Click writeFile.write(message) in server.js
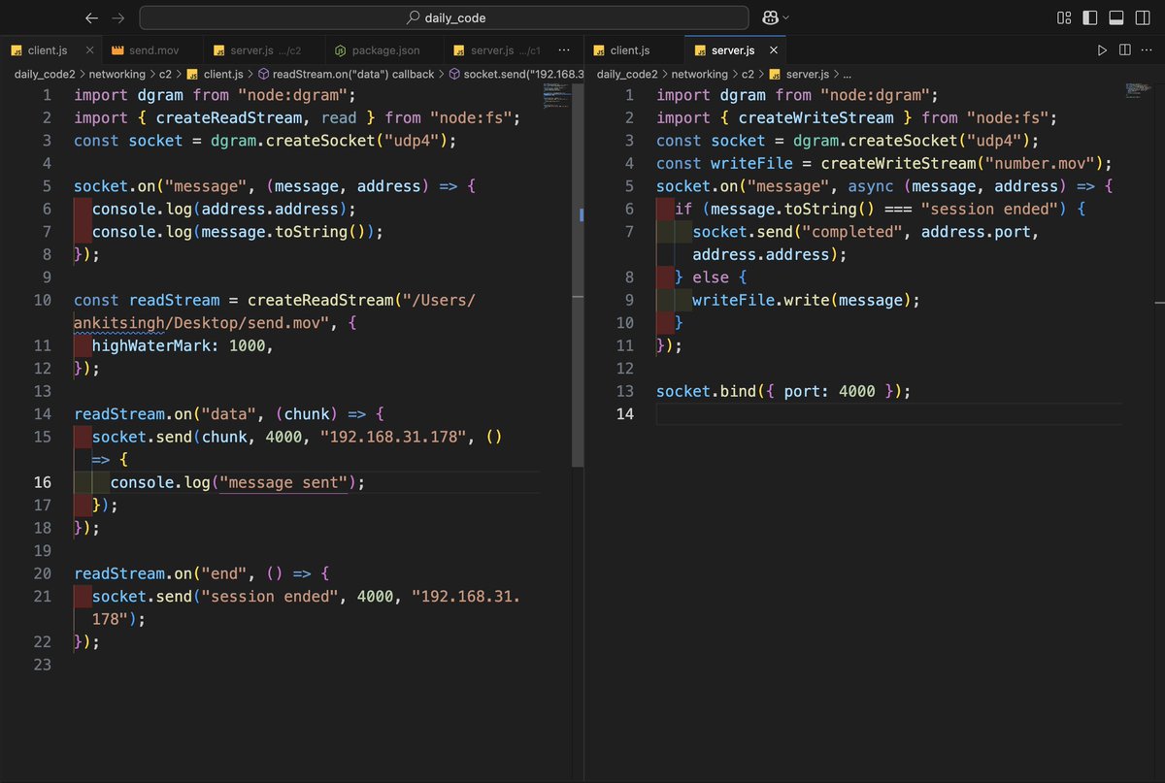This screenshot has width=1165, height=783. coord(806,300)
